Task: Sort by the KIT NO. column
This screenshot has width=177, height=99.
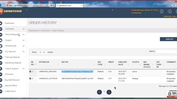Action: 65,62
